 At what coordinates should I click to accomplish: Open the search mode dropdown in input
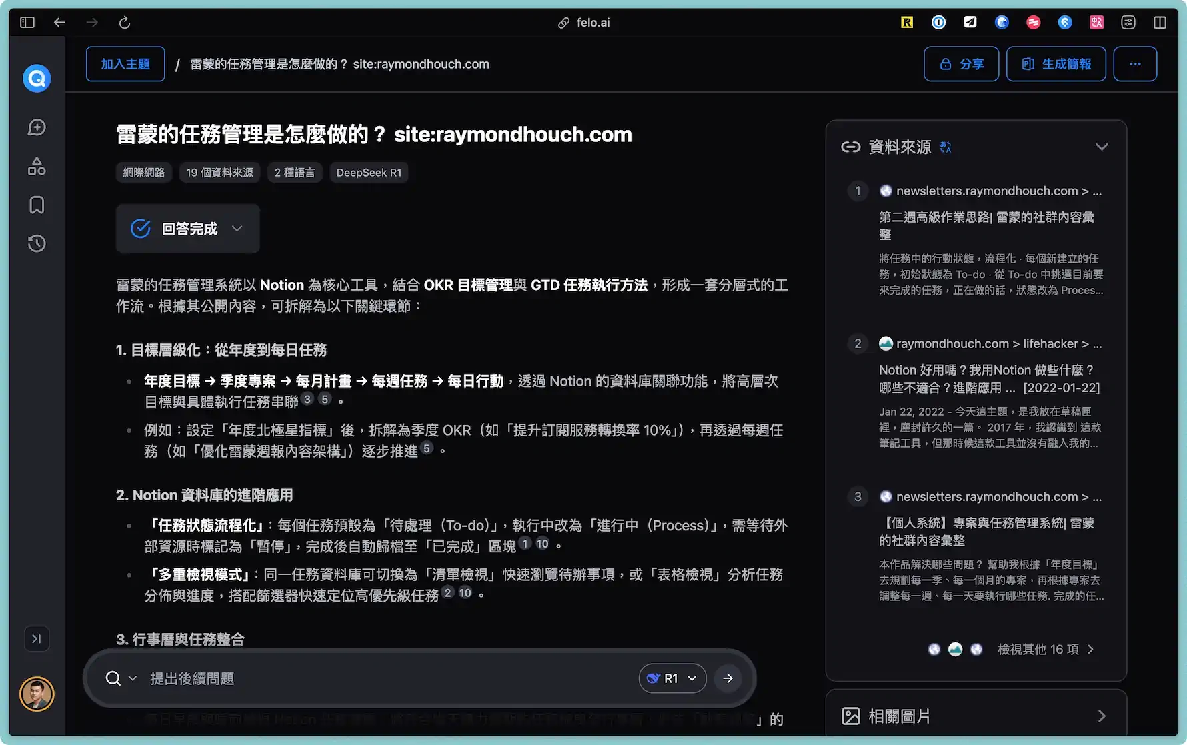point(121,678)
